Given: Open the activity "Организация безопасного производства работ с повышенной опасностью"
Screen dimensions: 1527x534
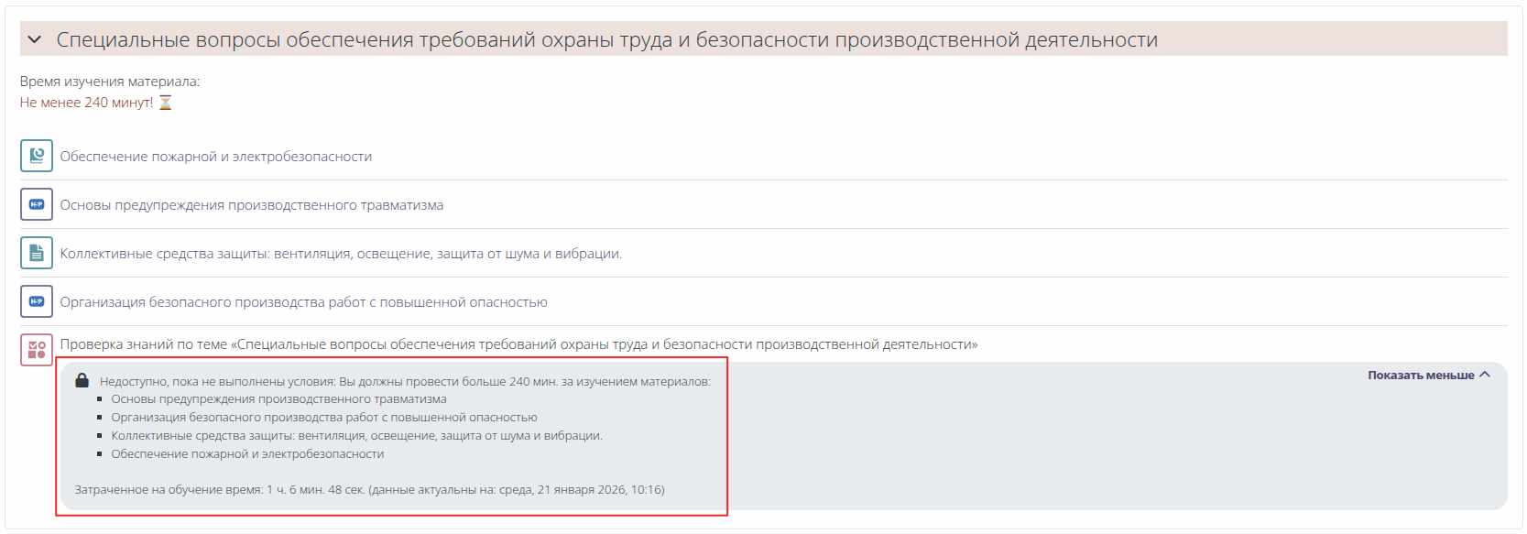Looking at the screenshot, I should click(x=303, y=302).
